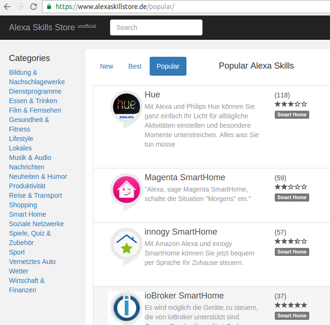Open the Magenta SmartHome title link
This screenshot has width=330, height=325.
click(185, 177)
